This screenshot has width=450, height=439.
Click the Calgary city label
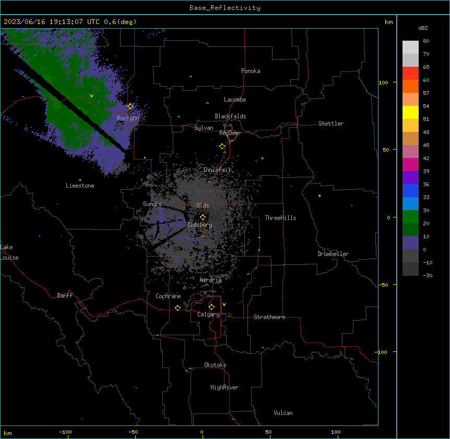[x=208, y=314]
